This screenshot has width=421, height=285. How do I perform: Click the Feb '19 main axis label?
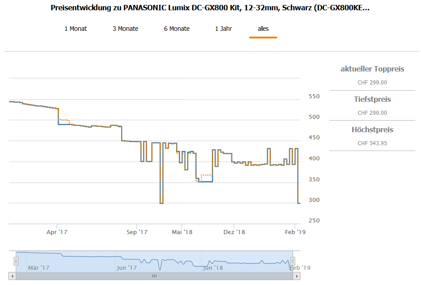click(295, 232)
